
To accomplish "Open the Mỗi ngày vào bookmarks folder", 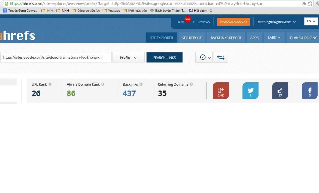I will point(135,11).
